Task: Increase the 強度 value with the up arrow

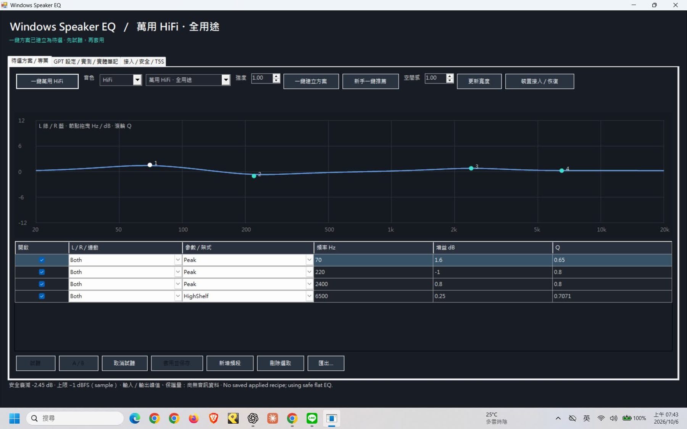Action: pyautogui.click(x=276, y=76)
